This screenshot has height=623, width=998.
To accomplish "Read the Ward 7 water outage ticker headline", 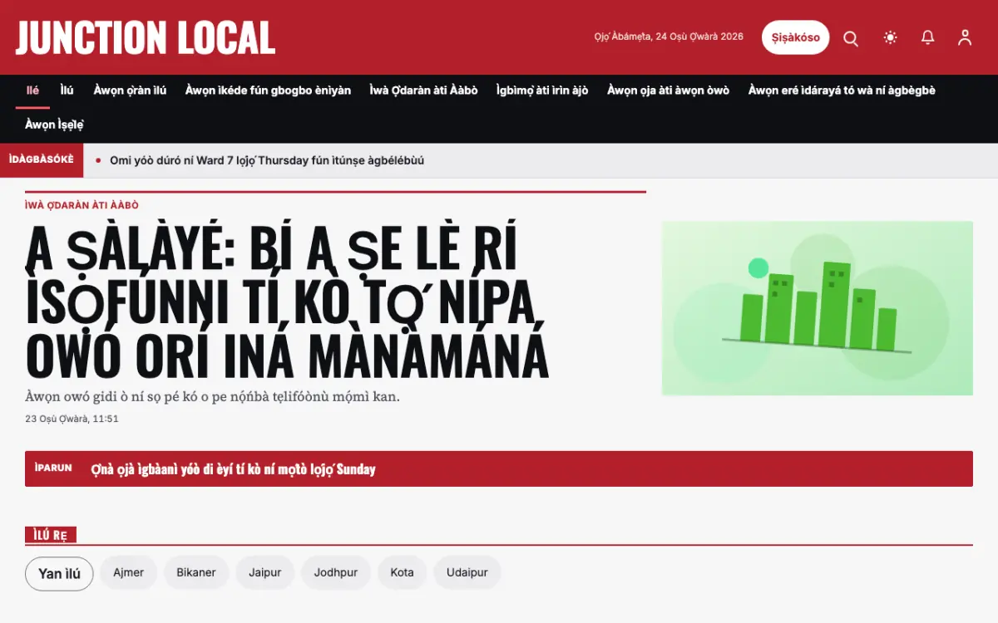I will 267,160.
